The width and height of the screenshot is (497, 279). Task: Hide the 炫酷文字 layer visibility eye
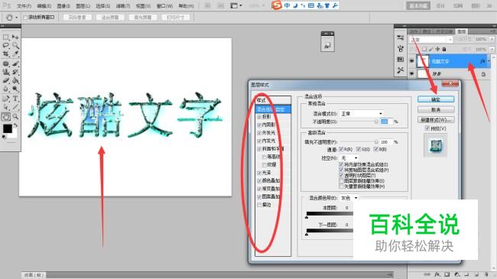pos(411,61)
